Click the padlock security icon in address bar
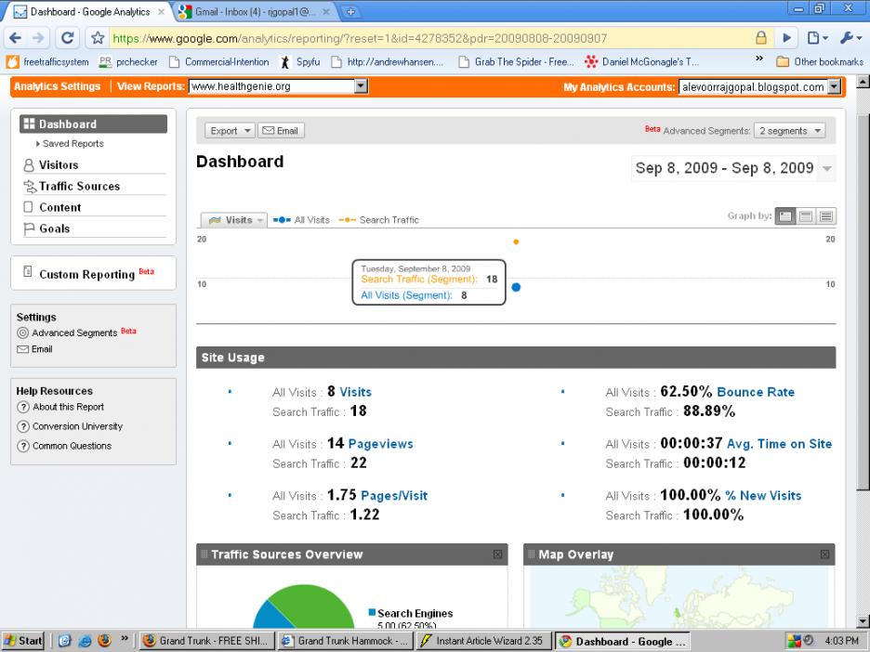870x652 pixels. coord(760,38)
